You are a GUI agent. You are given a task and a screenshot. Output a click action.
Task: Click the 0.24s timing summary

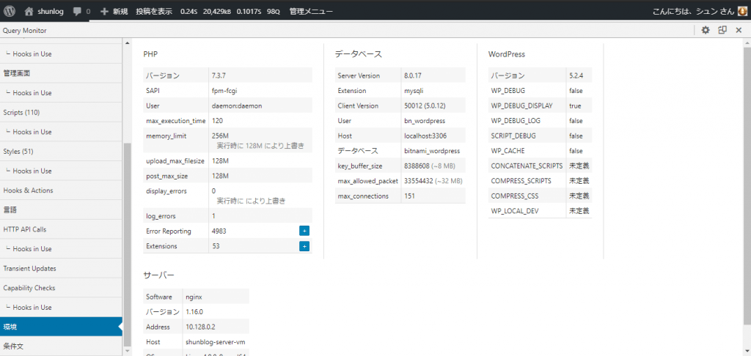[189, 12]
